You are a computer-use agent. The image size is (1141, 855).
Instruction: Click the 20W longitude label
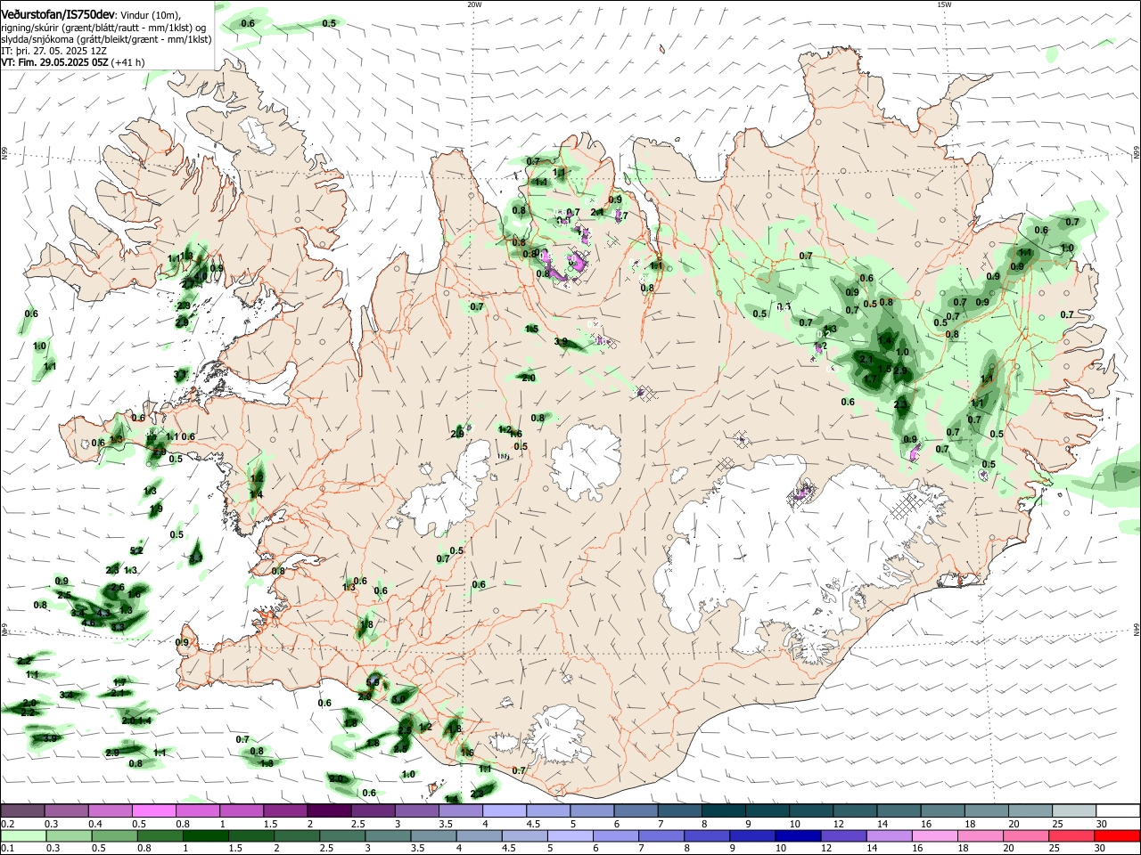point(474,4)
